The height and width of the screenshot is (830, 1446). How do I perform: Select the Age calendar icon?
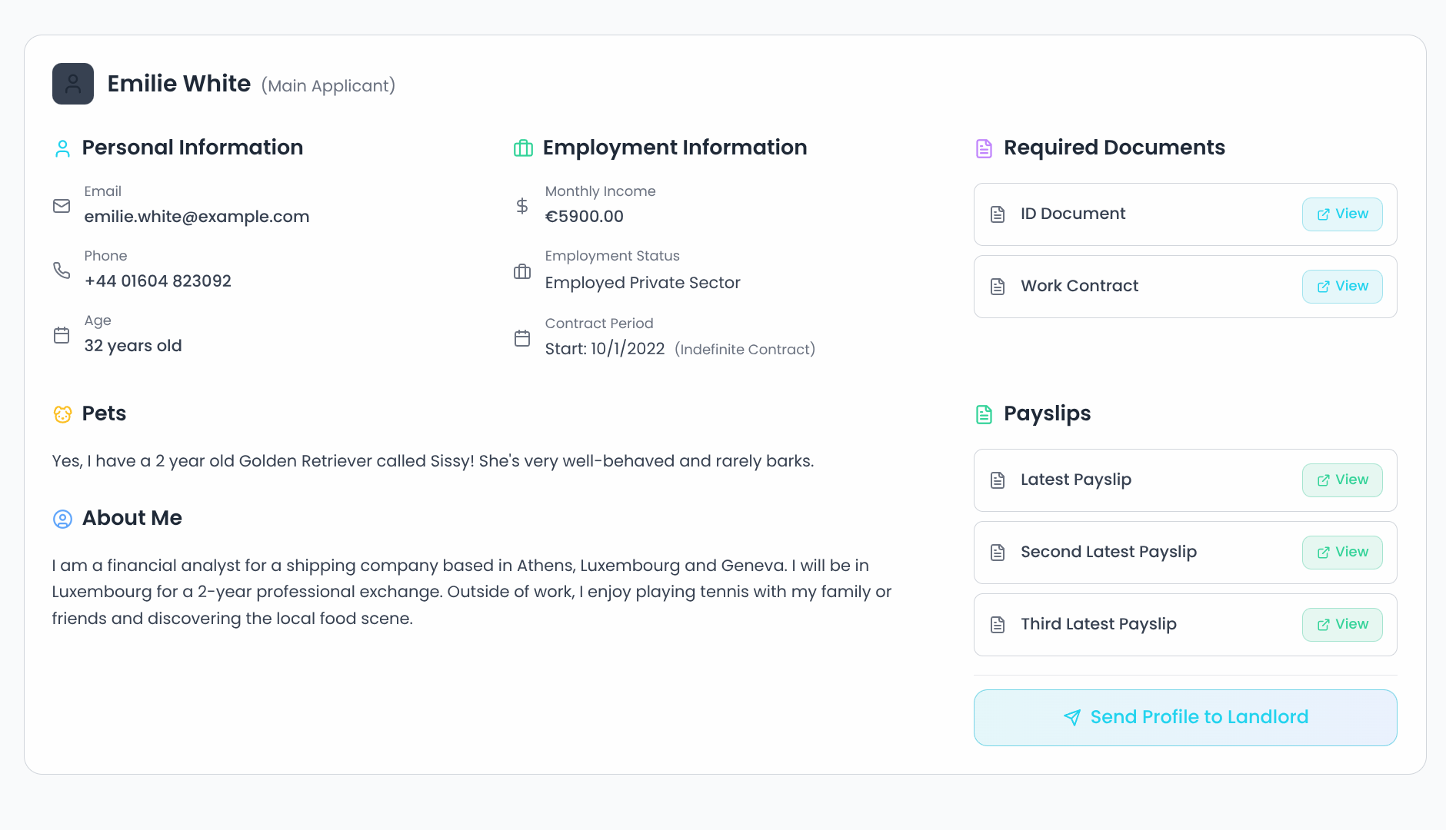[62, 334]
